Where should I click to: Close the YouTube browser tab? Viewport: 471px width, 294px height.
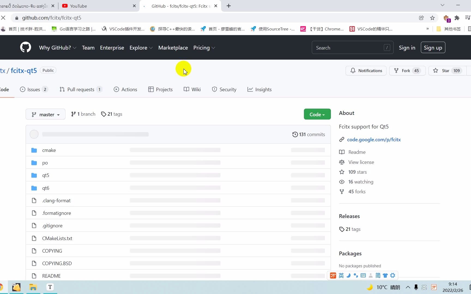click(x=134, y=6)
